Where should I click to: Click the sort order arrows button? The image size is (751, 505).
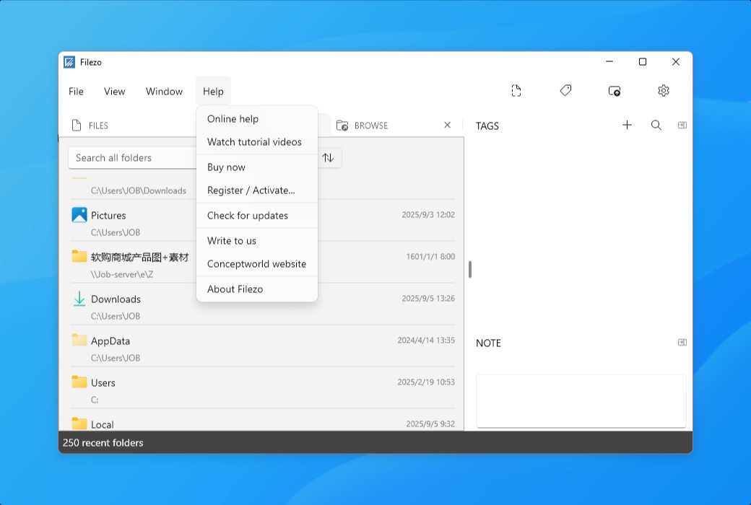(328, 157)
